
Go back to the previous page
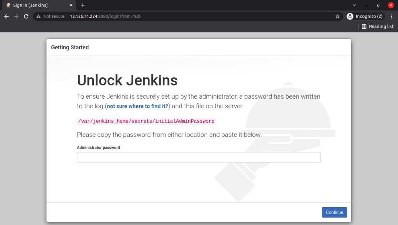tap(7, 16)
